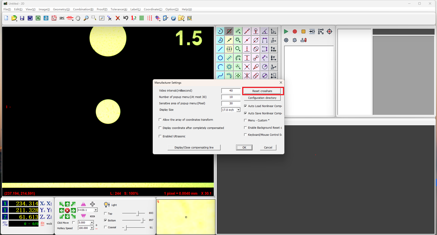This screenshot has height=235, width=437.
Task: Click the magnifier zoom tool
Action: pyautogui.click(x=86, y=18)
